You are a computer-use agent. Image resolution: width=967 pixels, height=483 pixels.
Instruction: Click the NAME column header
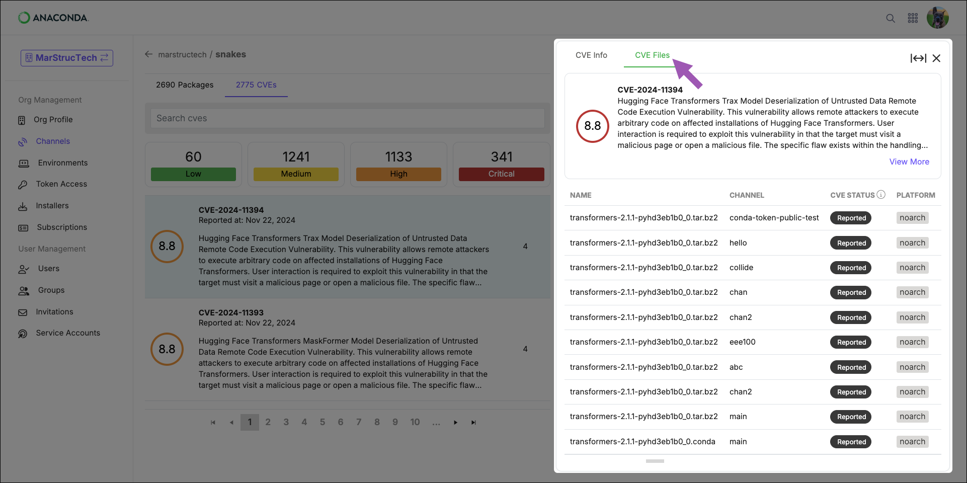[x=581, y=195]
